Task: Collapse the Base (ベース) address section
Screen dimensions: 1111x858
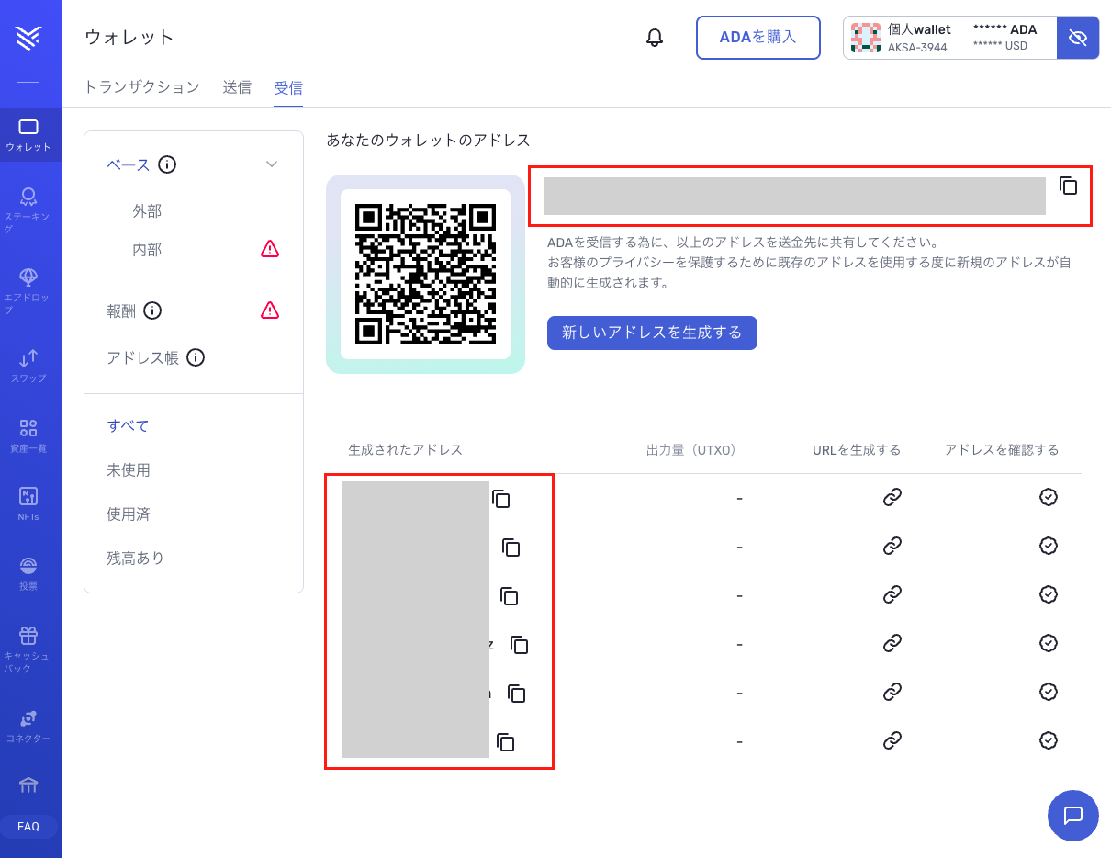Action: pos(271,164)
